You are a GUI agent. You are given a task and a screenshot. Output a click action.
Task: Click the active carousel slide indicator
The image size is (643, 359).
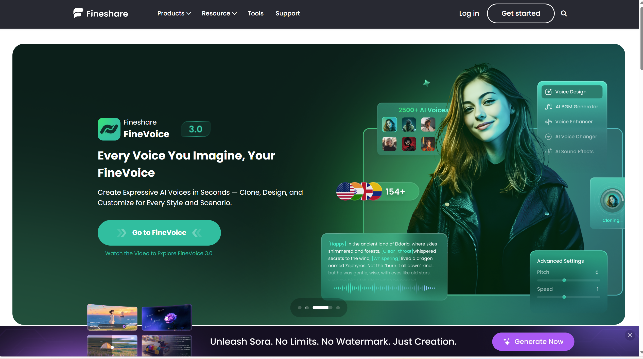(x=322, y=308)
